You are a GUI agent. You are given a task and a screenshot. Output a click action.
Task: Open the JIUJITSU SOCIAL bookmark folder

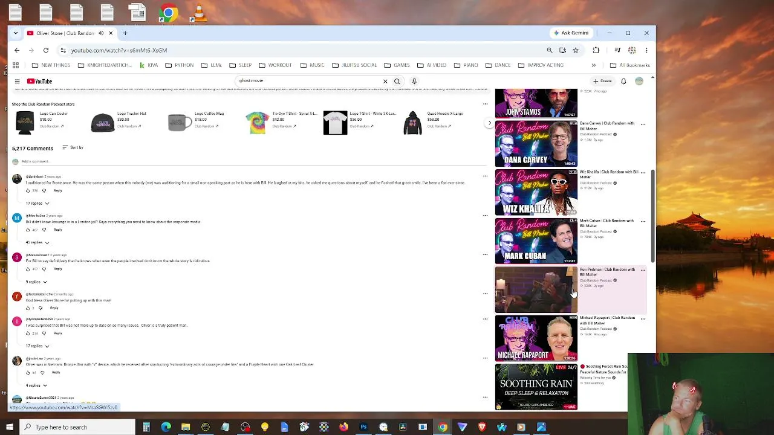point(354,65)
